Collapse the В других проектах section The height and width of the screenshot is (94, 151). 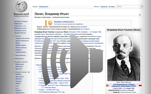click(x=14, y=62)
